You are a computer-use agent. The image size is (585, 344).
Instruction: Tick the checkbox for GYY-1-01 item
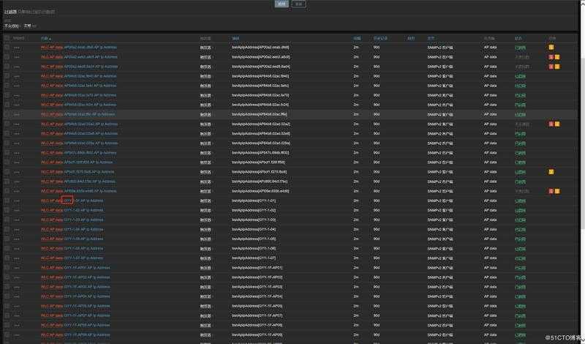click(7, 201)
